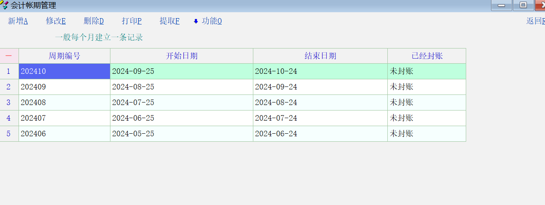Click 未封账 status in row 202406
This screenshot has height=205, width=545.
[427, 134]
